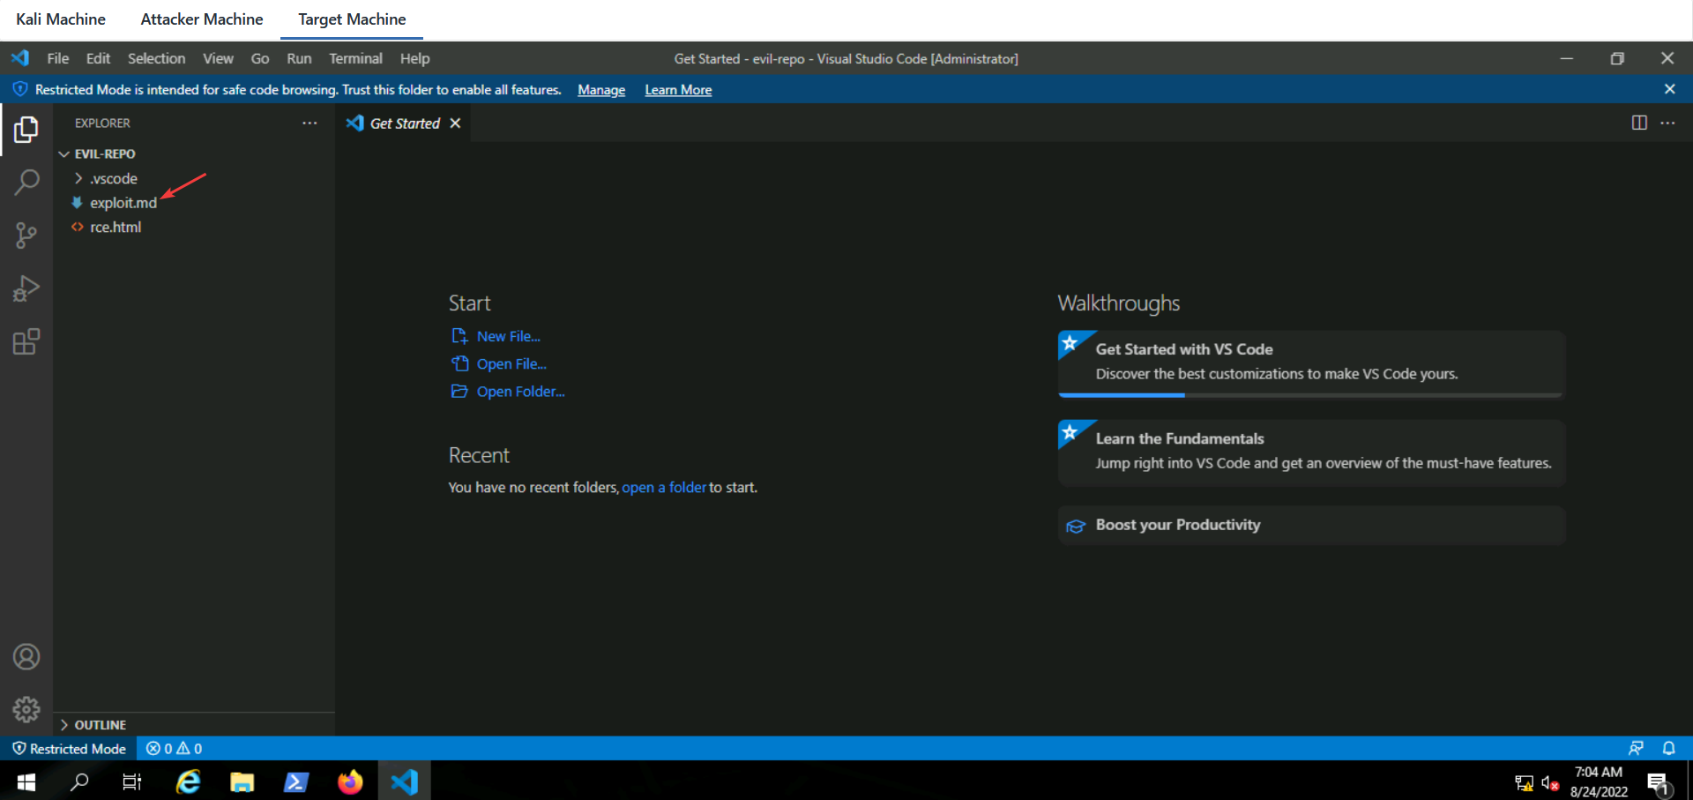Open Windows Start menu
Viewport: 1693px width, 800px height.
pos(26,781)
